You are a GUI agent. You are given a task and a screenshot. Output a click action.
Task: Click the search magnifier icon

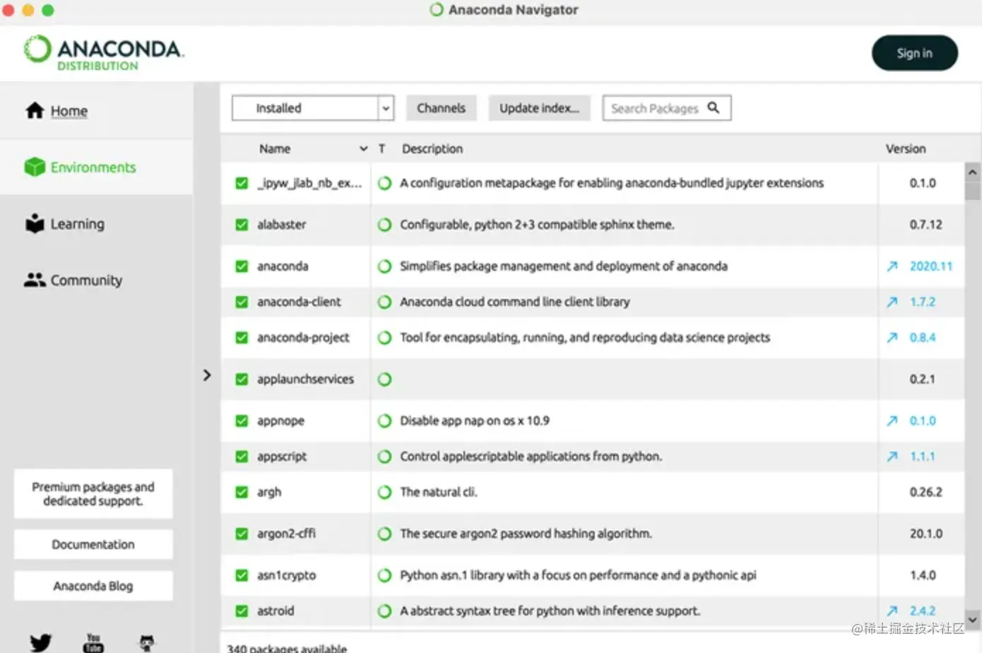point(714,107)
